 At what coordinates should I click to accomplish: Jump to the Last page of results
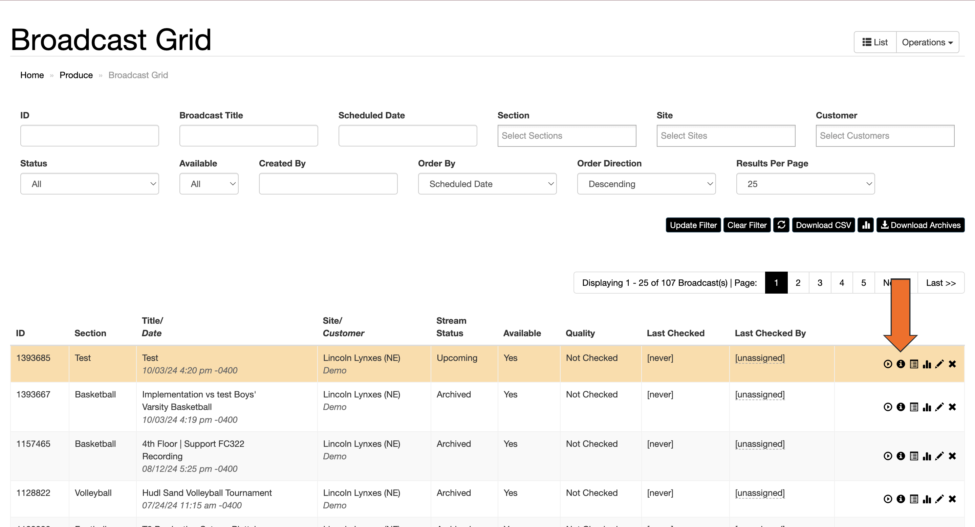(941, 283)
